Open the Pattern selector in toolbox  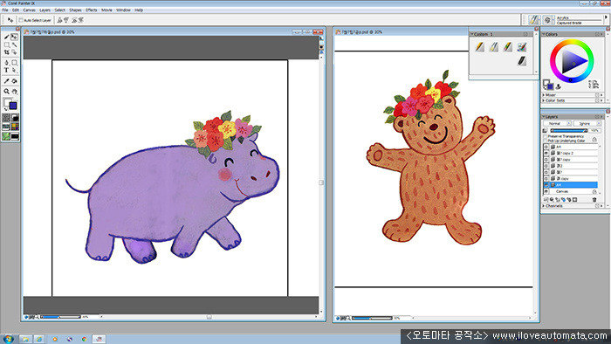click(x=6, y=127)
